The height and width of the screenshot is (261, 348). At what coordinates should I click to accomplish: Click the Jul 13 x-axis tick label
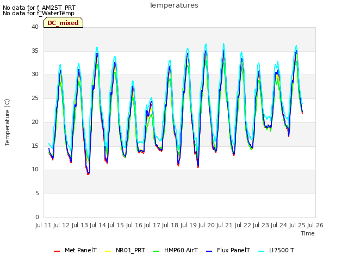pos(80,225)
